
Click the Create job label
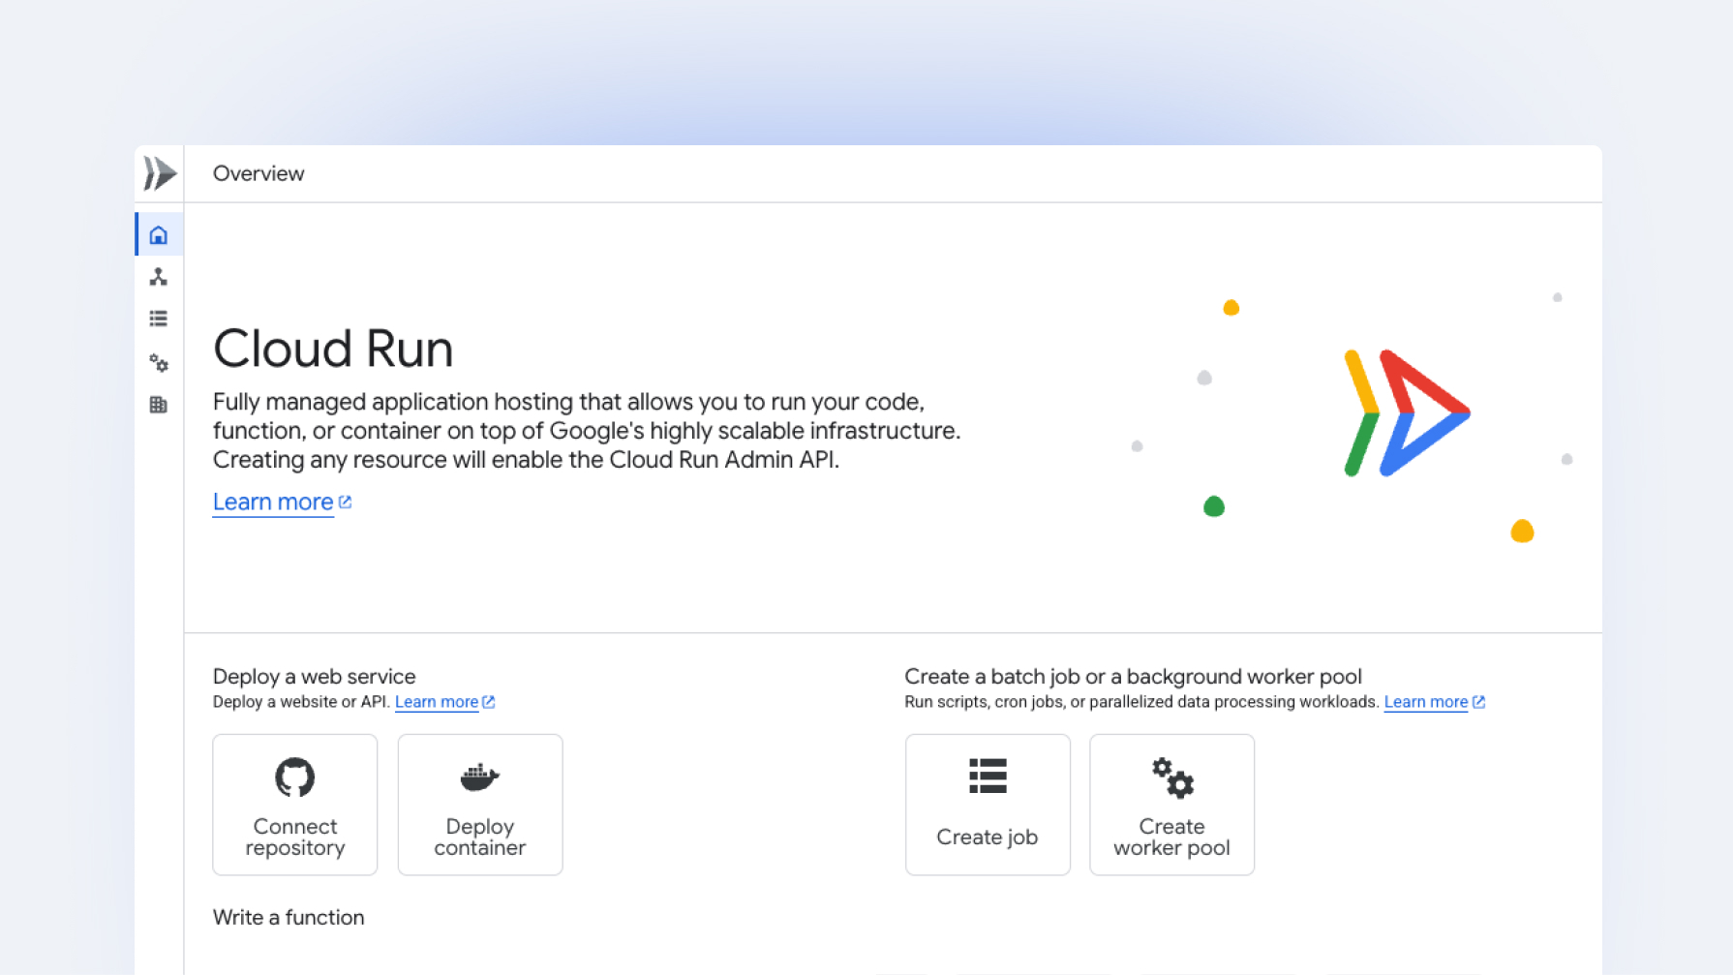(988, 837)
